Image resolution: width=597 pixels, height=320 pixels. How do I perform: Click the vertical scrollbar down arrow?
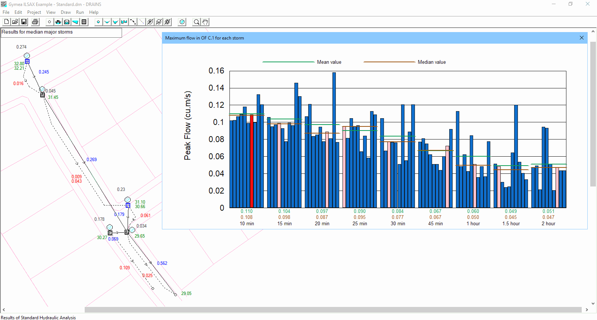[593, 304]
